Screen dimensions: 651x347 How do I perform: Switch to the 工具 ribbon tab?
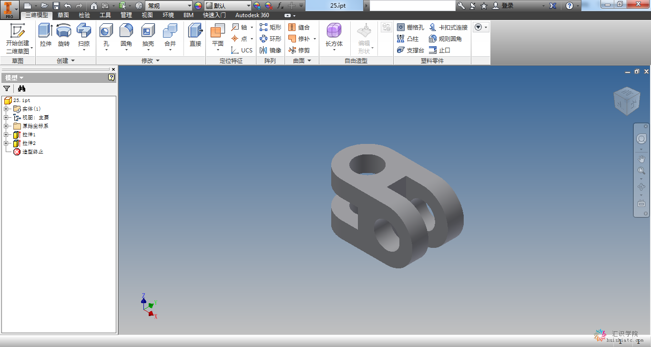pos(105,15)
